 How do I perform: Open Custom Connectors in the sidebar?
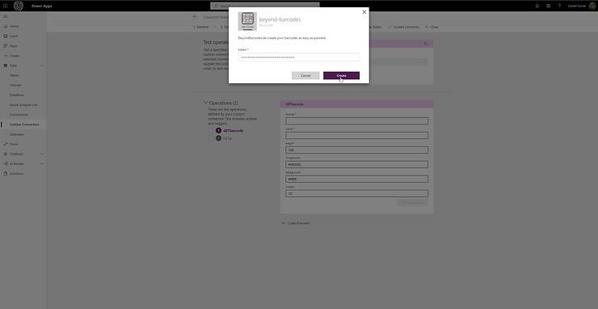pos(23,125)
